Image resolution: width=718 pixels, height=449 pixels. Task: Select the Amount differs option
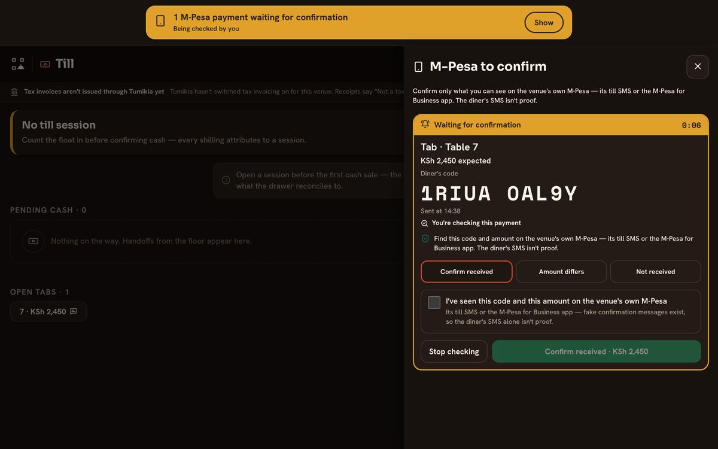(x=561, y=272)
